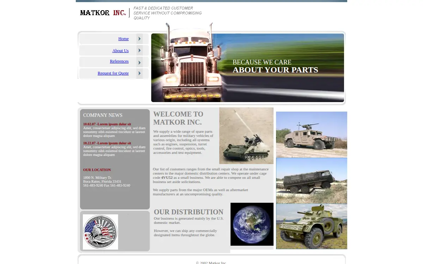
Task: Click arrow icon beside About Us
Action: (x=140, y=50)
